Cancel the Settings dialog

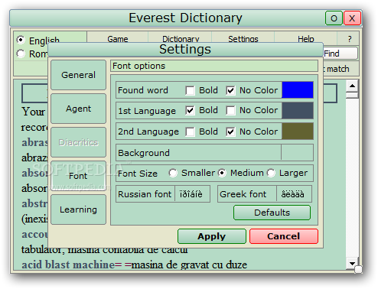(x=284, y=236)
